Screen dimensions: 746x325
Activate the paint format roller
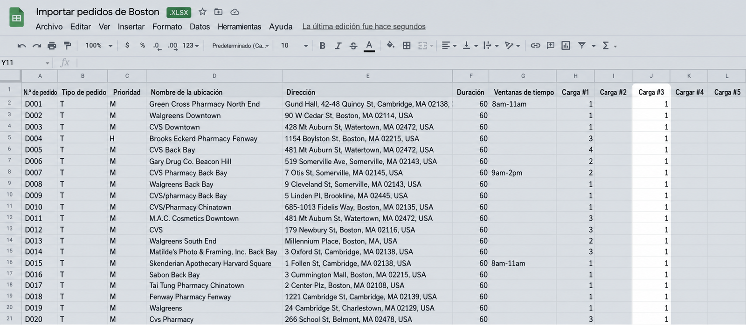67,46
